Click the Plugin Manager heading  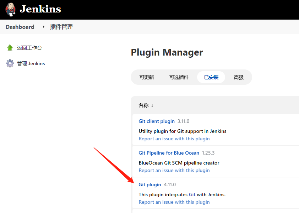167,52
